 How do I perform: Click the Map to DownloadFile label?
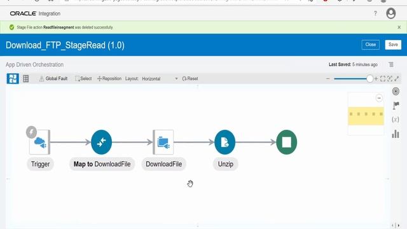[x=102, y=164]
